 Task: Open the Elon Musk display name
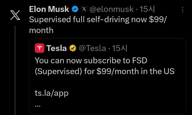pyautogui.click(x=49, y=10)
